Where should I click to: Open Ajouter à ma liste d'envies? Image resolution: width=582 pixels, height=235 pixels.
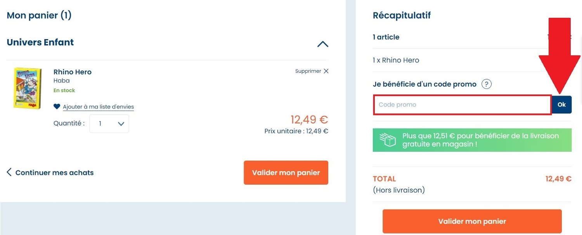97,106
